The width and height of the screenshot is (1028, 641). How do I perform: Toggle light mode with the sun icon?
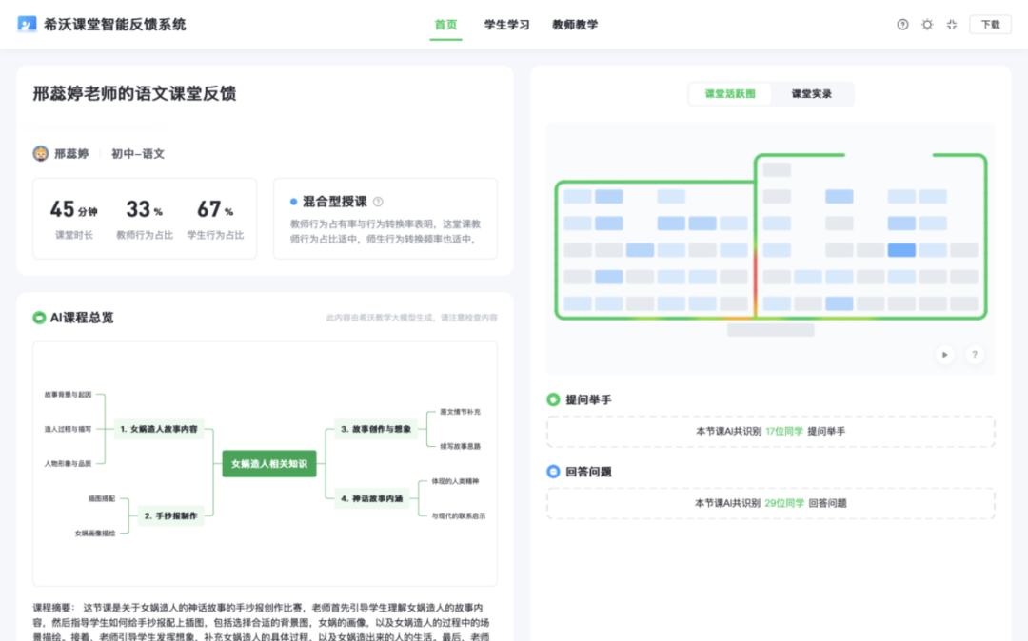(927, 25)
